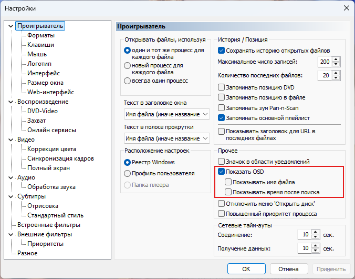The width and height of the screenshot is (355, 279).
Task: Collapse the Субтитры tree node
Action: click(x=11, y=196)
